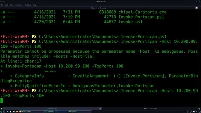Select the 'Recon : evil-winrm' bottom tab
This screenshot has width=201, height=113.
click(150, 109)
